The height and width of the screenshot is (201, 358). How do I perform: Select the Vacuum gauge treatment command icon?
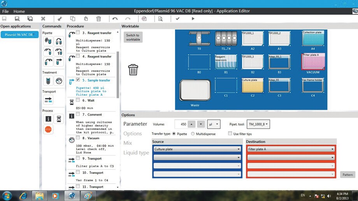tap(59, 81)
